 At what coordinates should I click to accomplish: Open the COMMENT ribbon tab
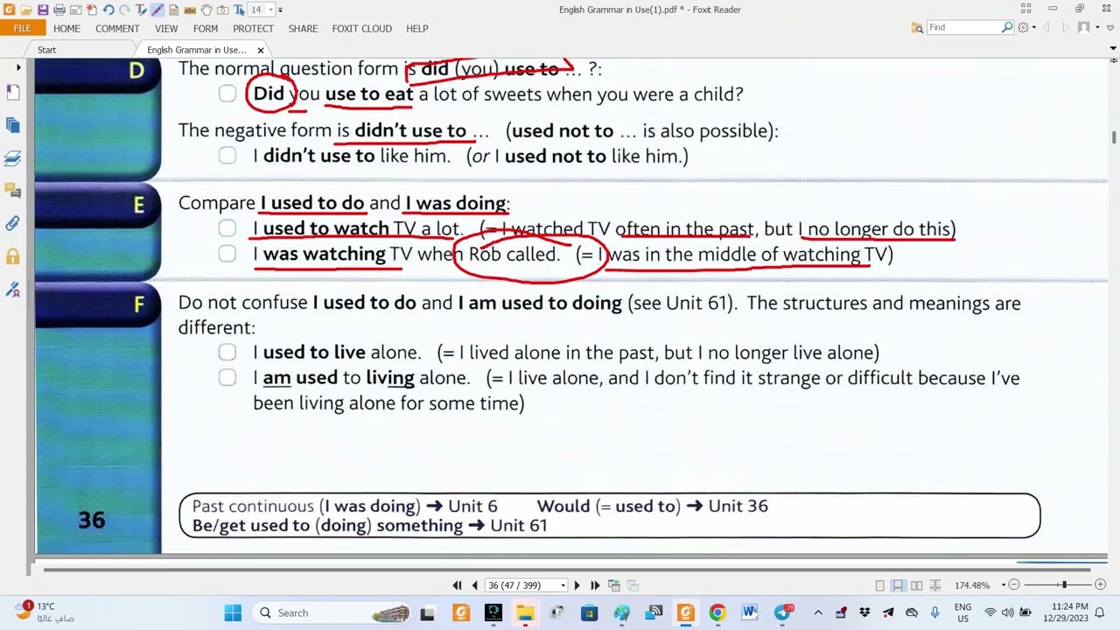pos(117,28)
